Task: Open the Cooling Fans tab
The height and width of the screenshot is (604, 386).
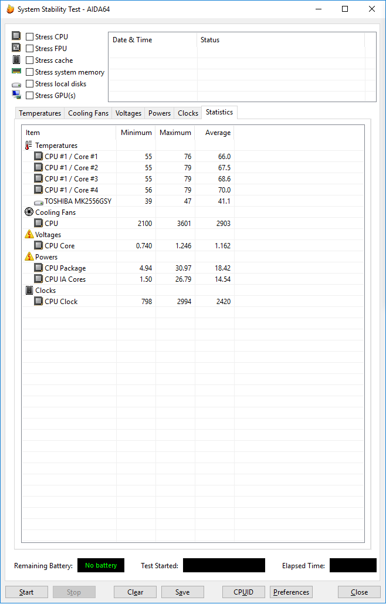Action: point(88,113)
